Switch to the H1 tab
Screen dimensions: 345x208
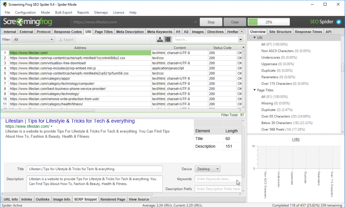(x=178, y=32)
